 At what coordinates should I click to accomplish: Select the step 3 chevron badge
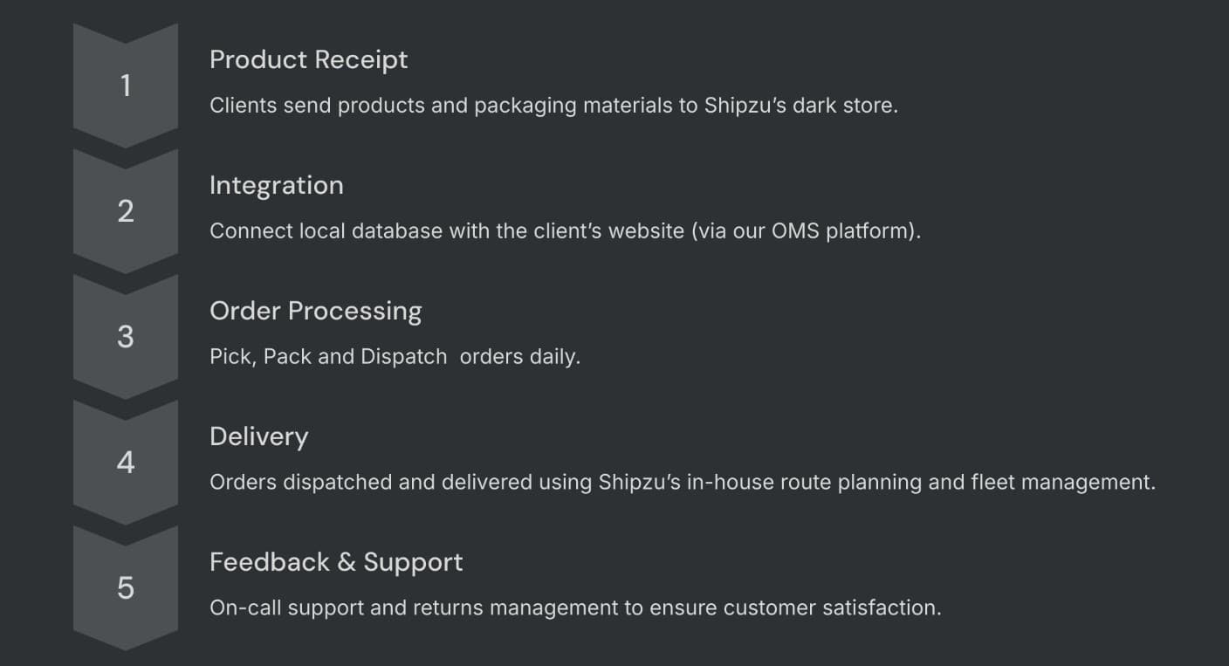[126, 337]
